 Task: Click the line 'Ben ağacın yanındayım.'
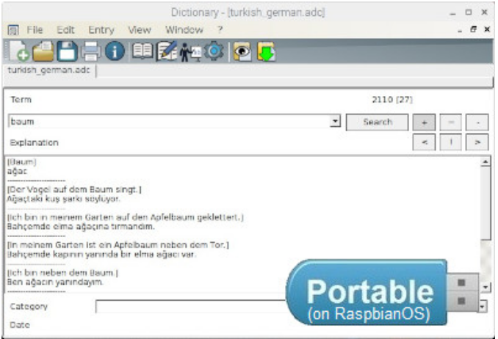55,282
